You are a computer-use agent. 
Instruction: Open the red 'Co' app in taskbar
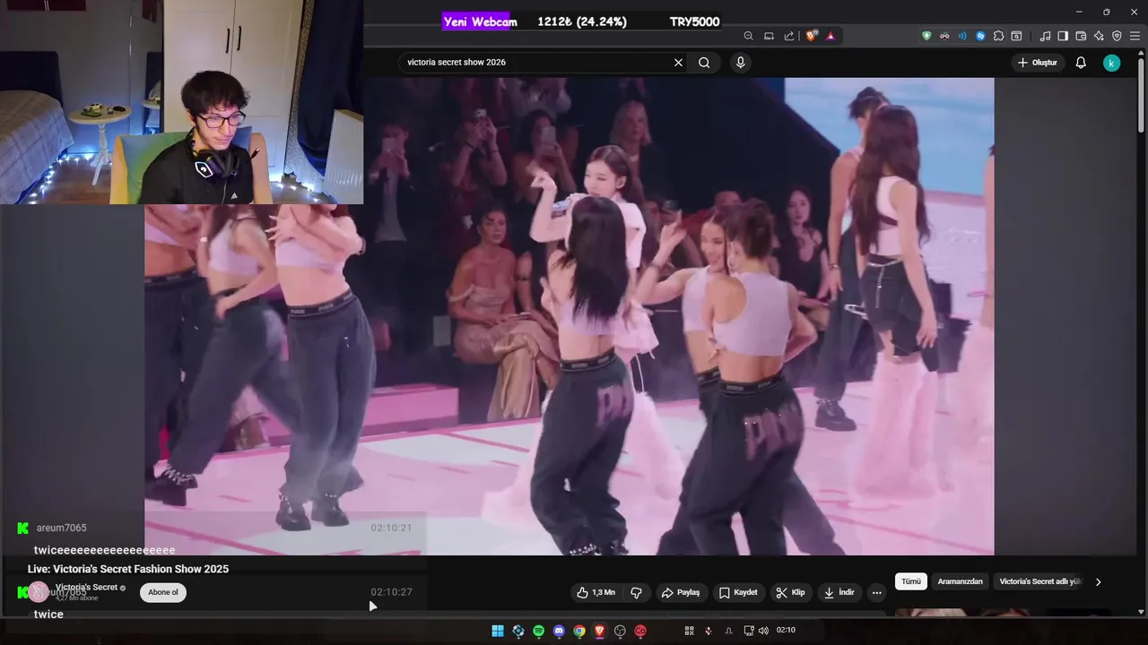640,631
